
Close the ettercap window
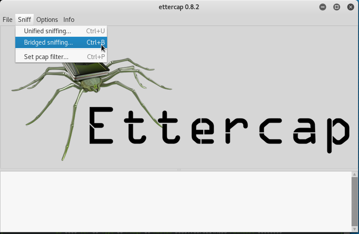[x=351, y=7]
